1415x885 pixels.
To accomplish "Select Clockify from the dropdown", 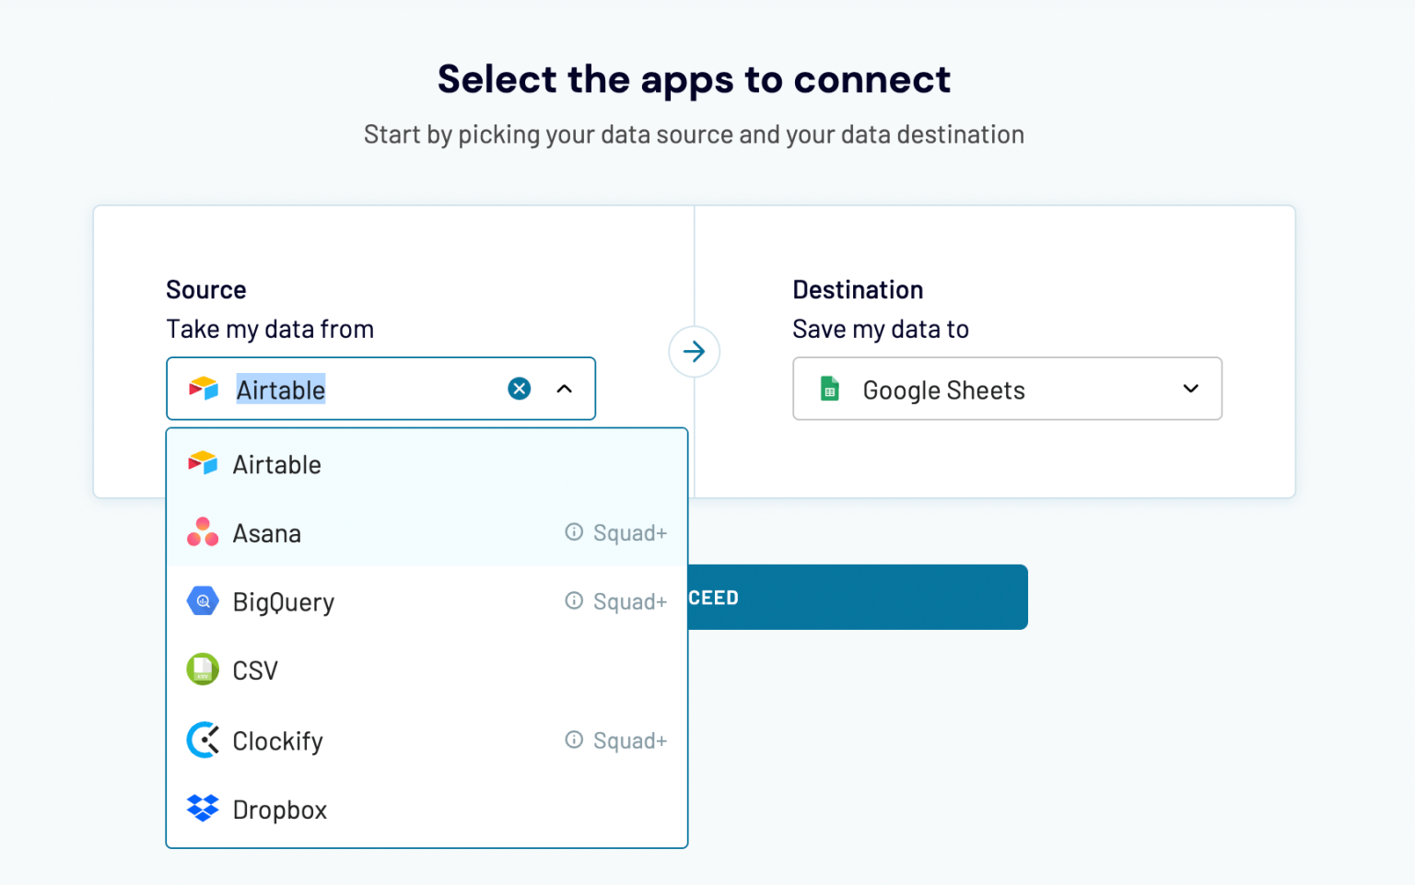I will 278,740.
